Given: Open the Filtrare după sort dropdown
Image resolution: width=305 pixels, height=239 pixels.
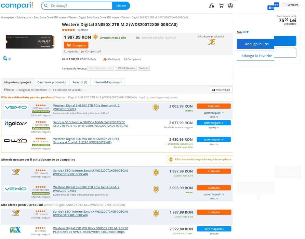Looking at the screenshot, I should point(221,90).
